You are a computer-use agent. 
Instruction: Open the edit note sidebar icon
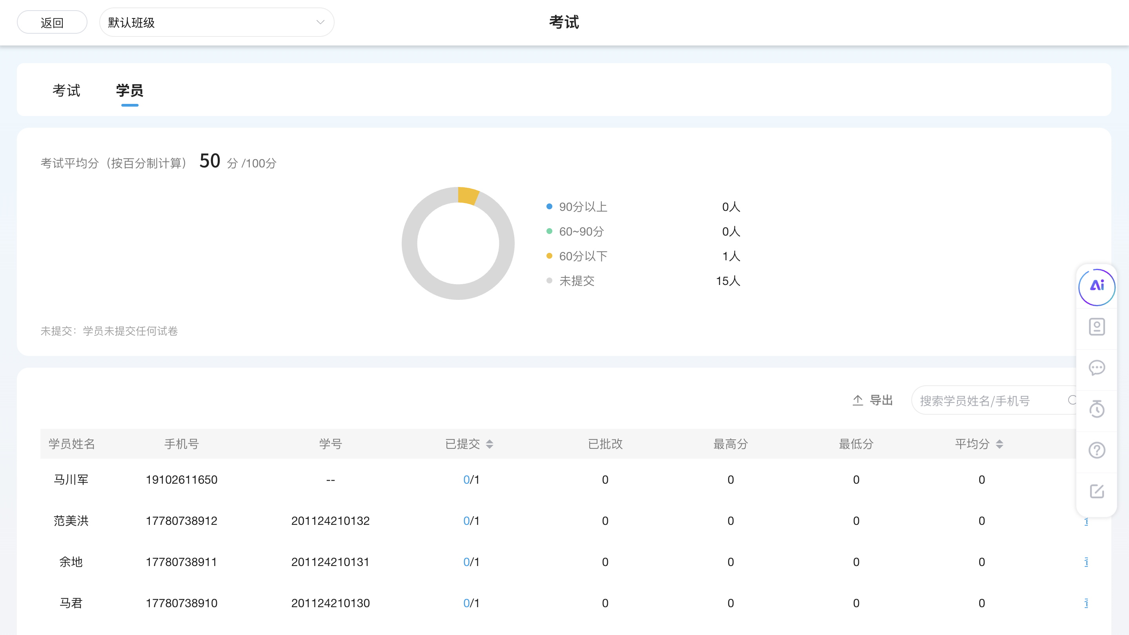(1096, 492)
